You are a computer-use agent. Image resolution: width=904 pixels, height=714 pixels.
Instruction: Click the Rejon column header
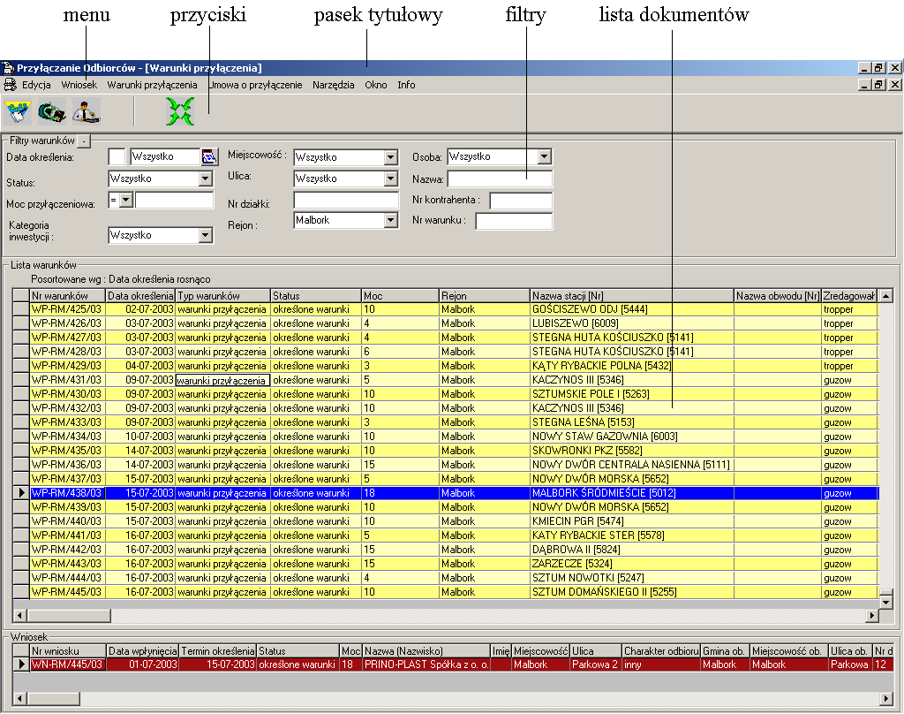pos(485,295)
